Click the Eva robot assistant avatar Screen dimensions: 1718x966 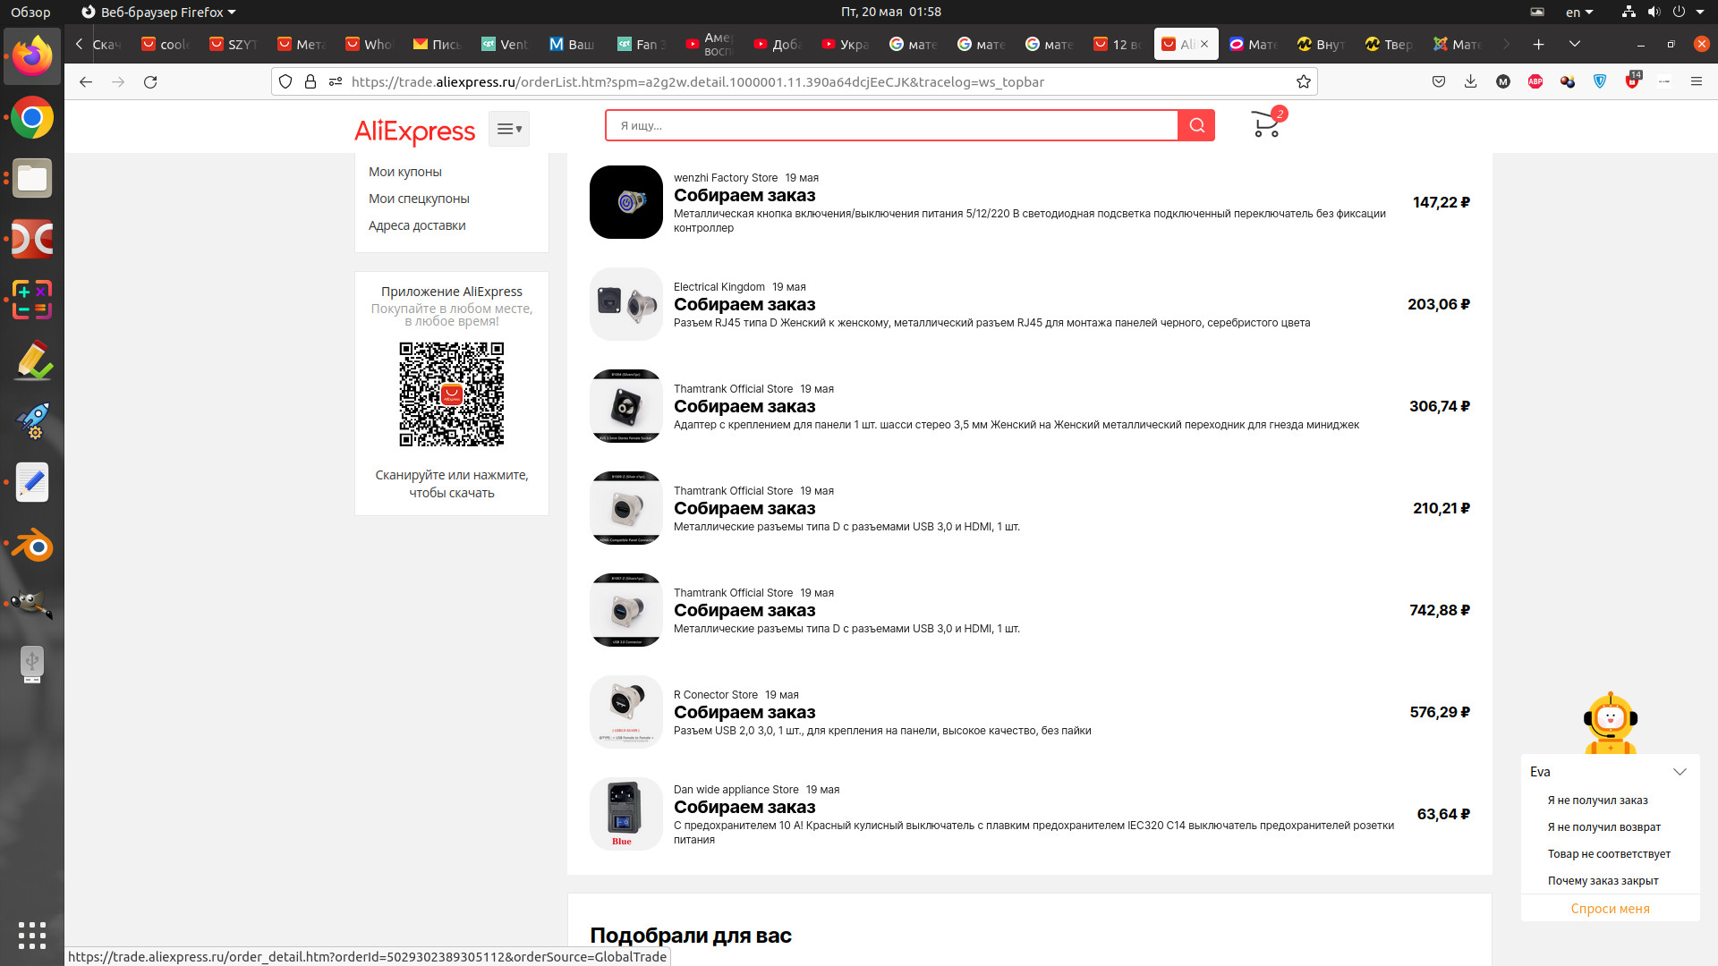coord(1611,723)
